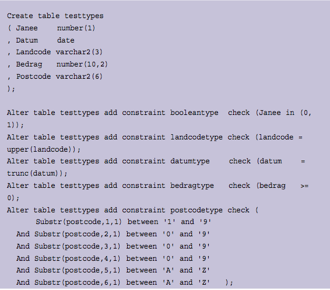The image size is (330, 290).
Task: Click the 'datumtype' constraint name
Action: point(190,161)
